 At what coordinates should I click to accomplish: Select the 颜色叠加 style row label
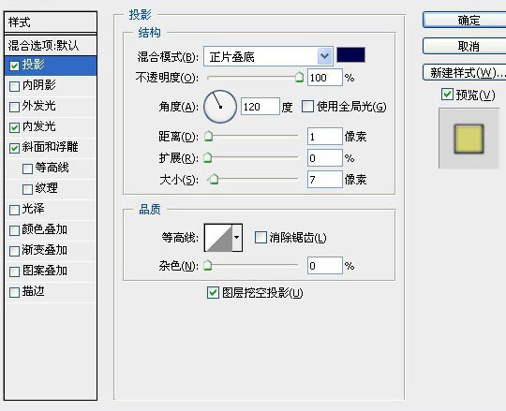coord(45,229)
